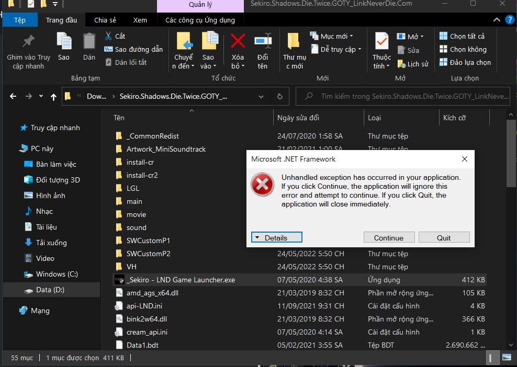The height and width of the screenshot is (367, 517).
Task: Click Chọn tất cả (Select all)
Action: 462,36
